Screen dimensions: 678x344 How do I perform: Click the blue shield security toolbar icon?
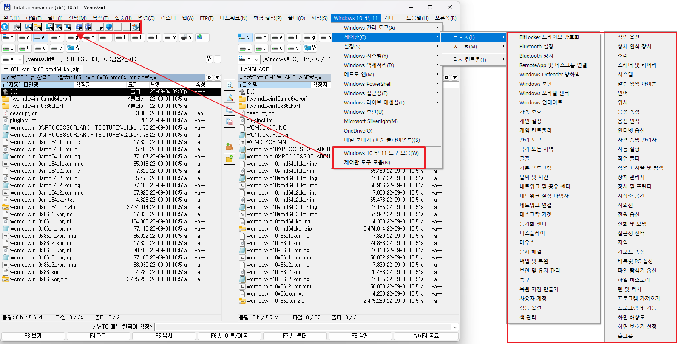point(109,27)
